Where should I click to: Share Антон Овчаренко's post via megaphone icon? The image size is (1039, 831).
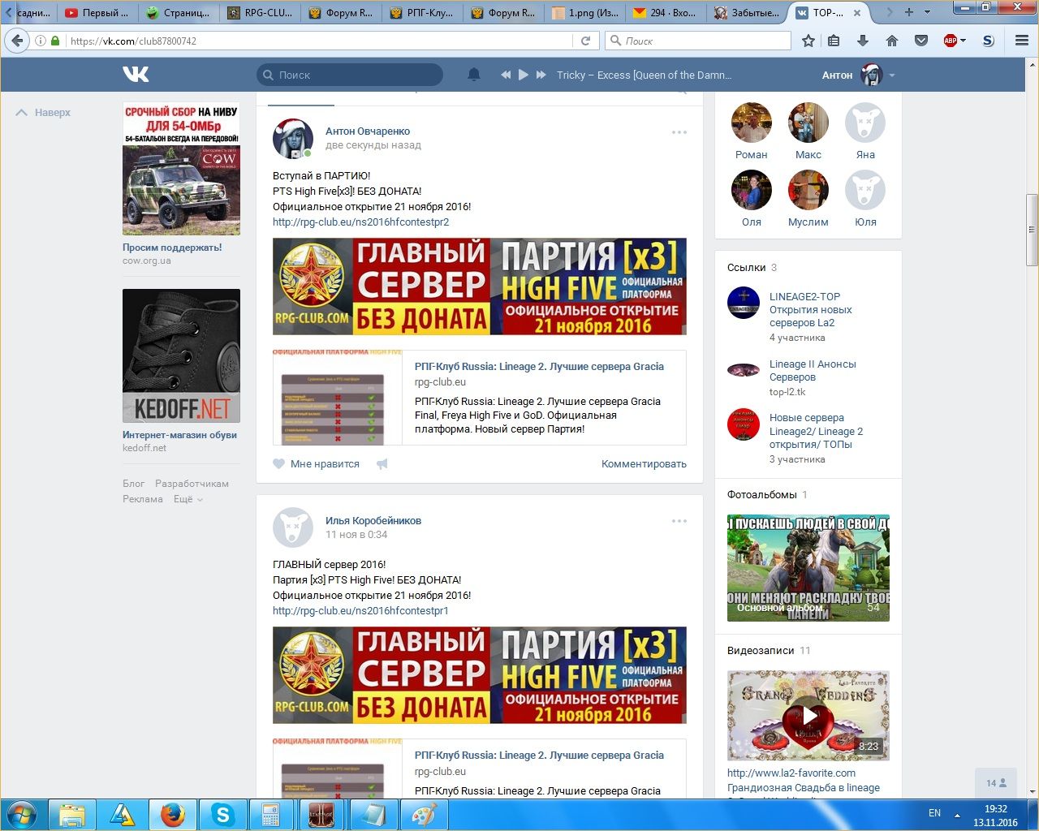point(382,464)
